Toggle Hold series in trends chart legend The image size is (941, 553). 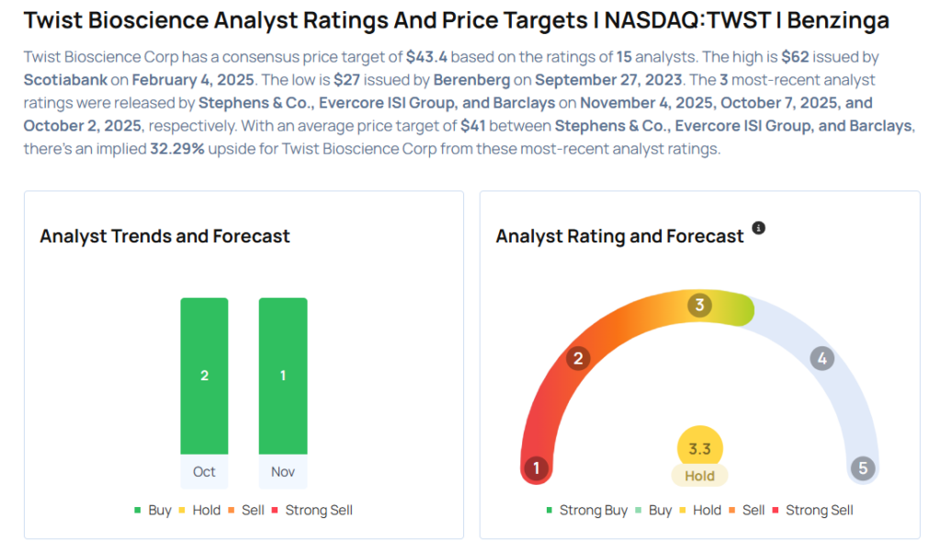point(201,510)
